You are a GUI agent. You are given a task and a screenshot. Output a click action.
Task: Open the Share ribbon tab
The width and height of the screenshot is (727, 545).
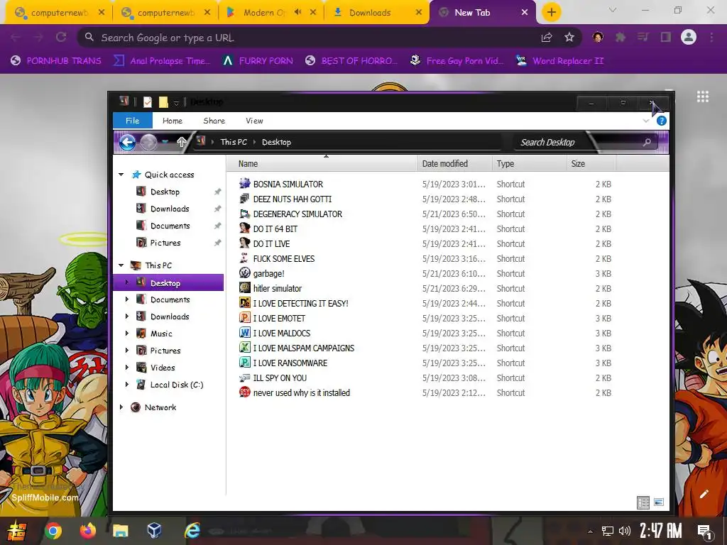(x=214, y=121)
